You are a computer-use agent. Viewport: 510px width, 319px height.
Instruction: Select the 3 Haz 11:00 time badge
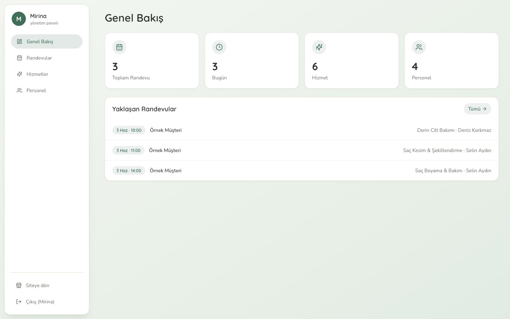[129, 150]
